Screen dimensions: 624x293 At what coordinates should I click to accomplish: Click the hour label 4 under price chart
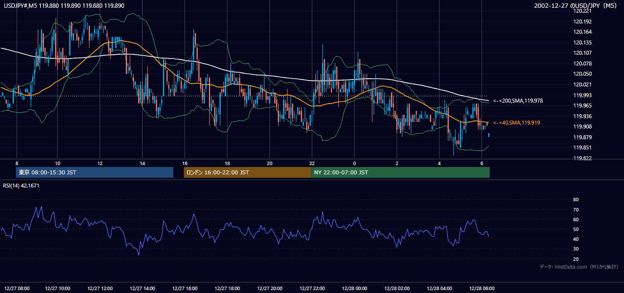(x=439, y=163)
